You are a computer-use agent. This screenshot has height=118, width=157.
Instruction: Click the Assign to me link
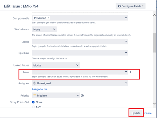click(40, 89)
